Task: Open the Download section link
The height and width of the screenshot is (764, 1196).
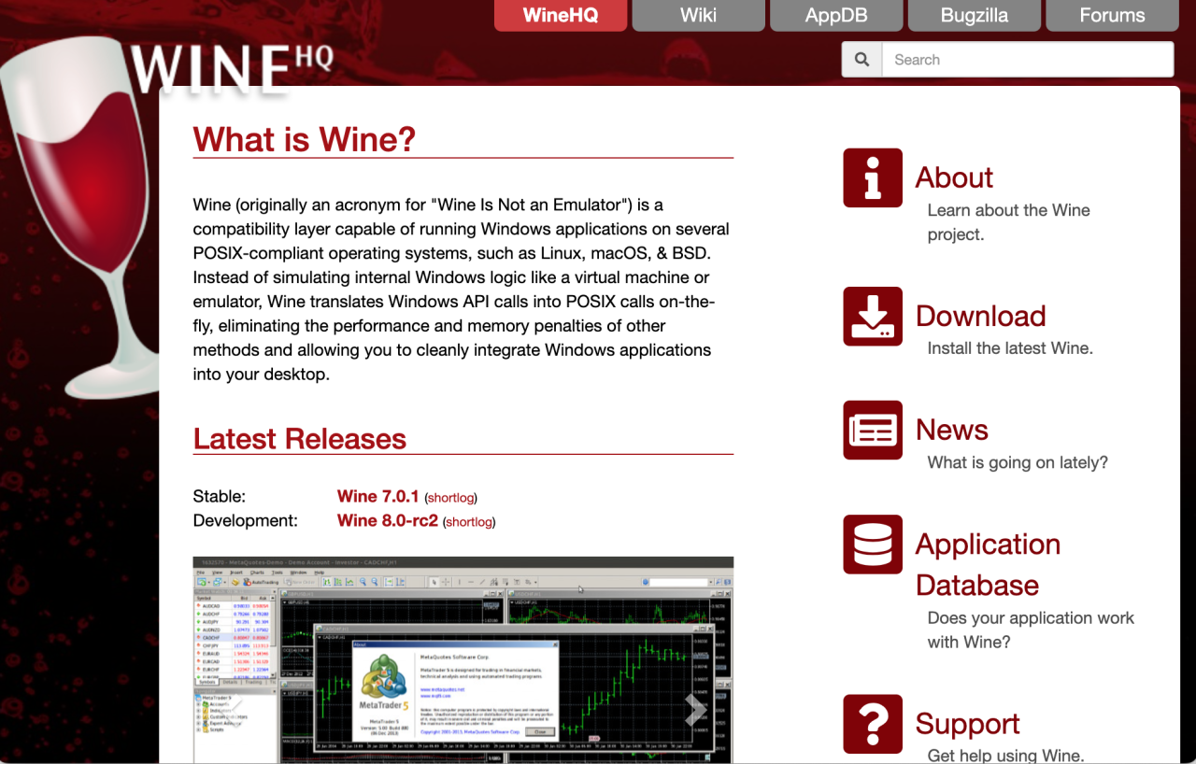Action: pyautogui.click(x=980, y=317)
